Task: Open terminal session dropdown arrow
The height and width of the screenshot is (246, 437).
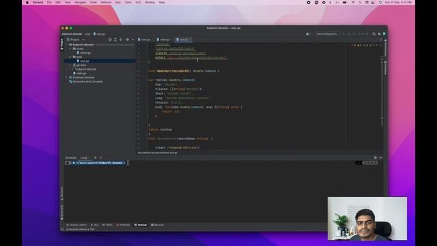Action: click(x=100, y=158)
